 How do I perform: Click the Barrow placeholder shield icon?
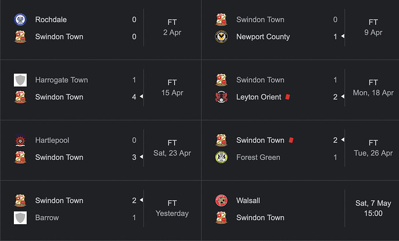point(20,218)
